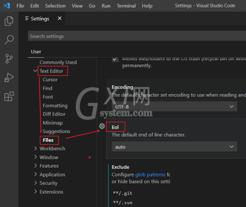Image resolution: width=246 pixels, height=207 pixels.
Task: Click the Encoding setting title
Action: [123, 87]
